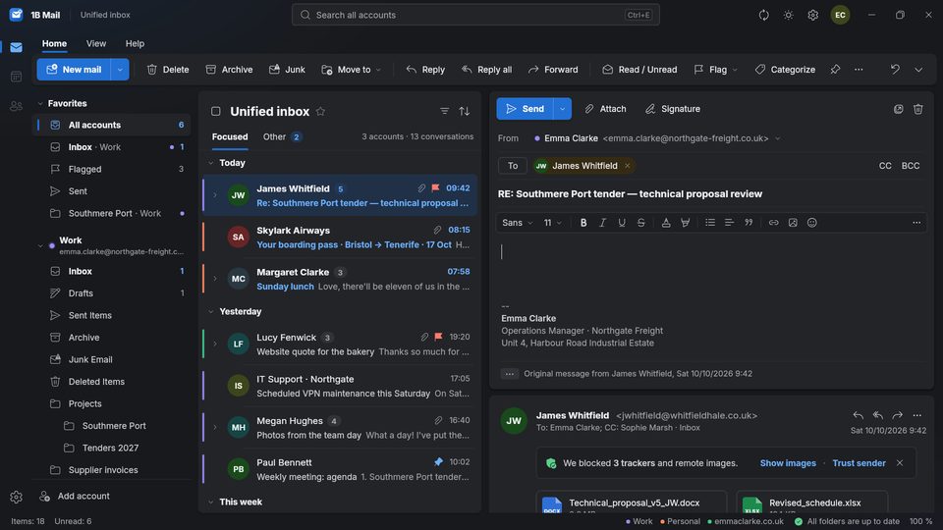
Task: Collapse the Yesterday message group
Action: tap(211, 311)
